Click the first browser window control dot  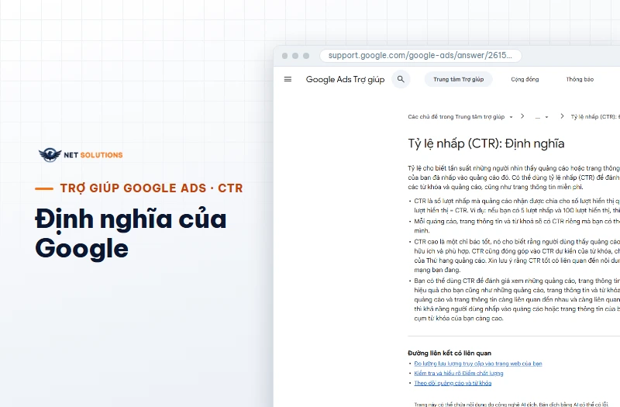click(284, 56)
